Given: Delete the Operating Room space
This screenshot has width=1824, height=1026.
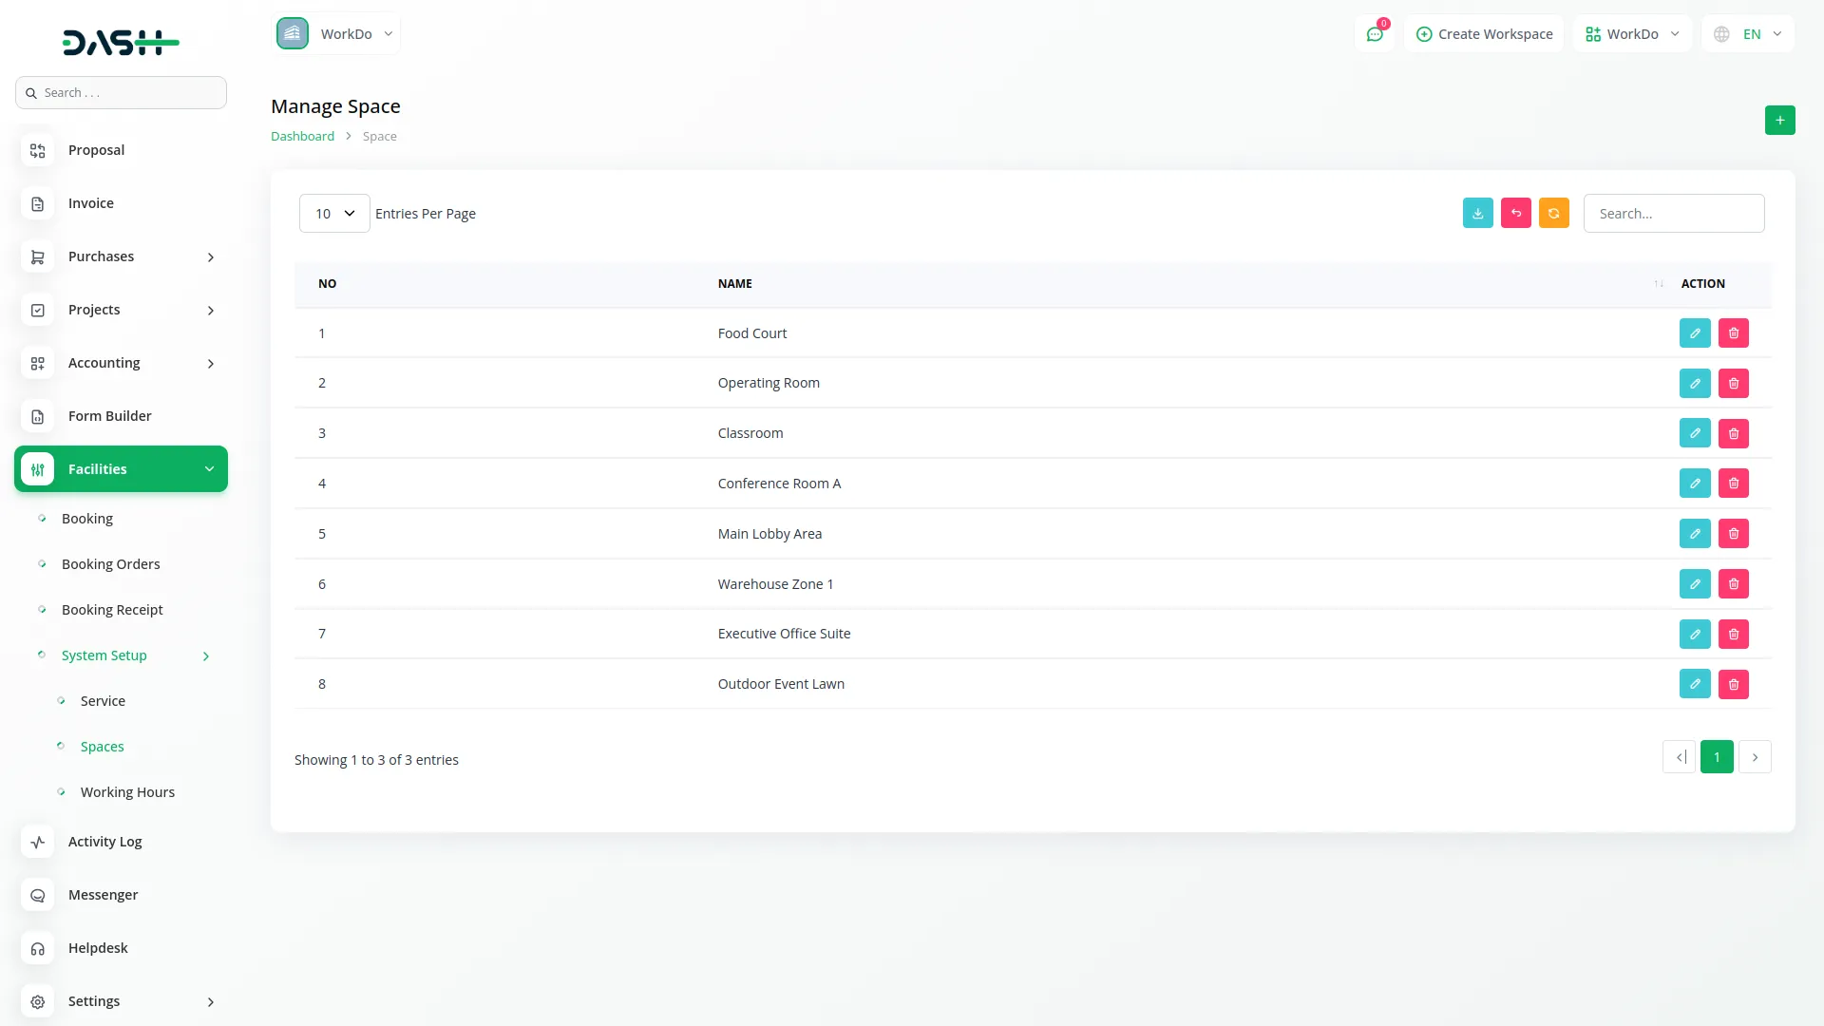Looking at the screenshot, I should click(1733, 384).
